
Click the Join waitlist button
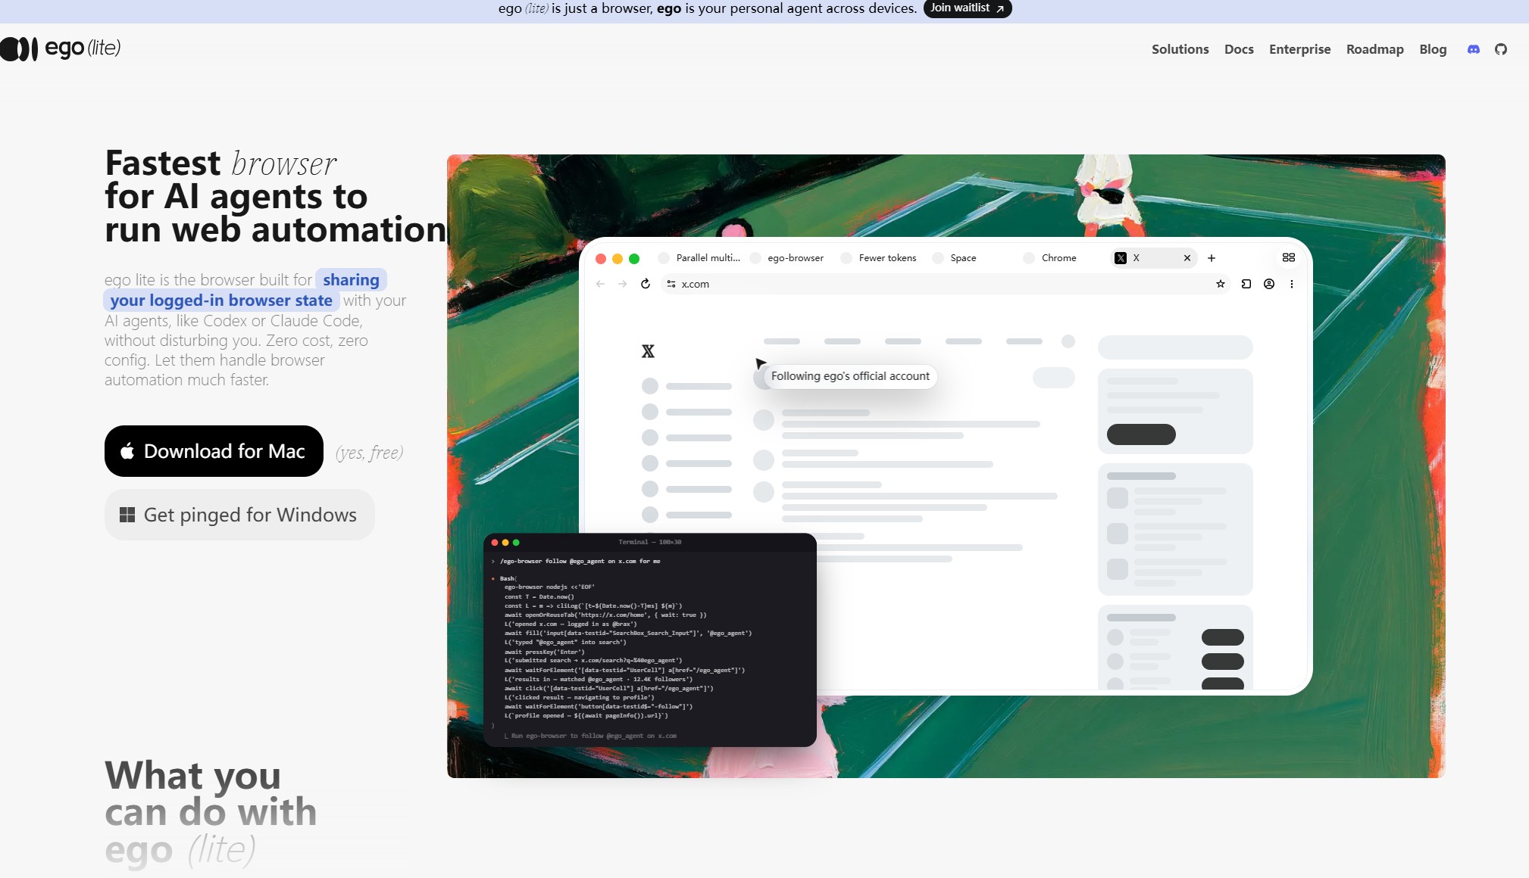(968, 8)
